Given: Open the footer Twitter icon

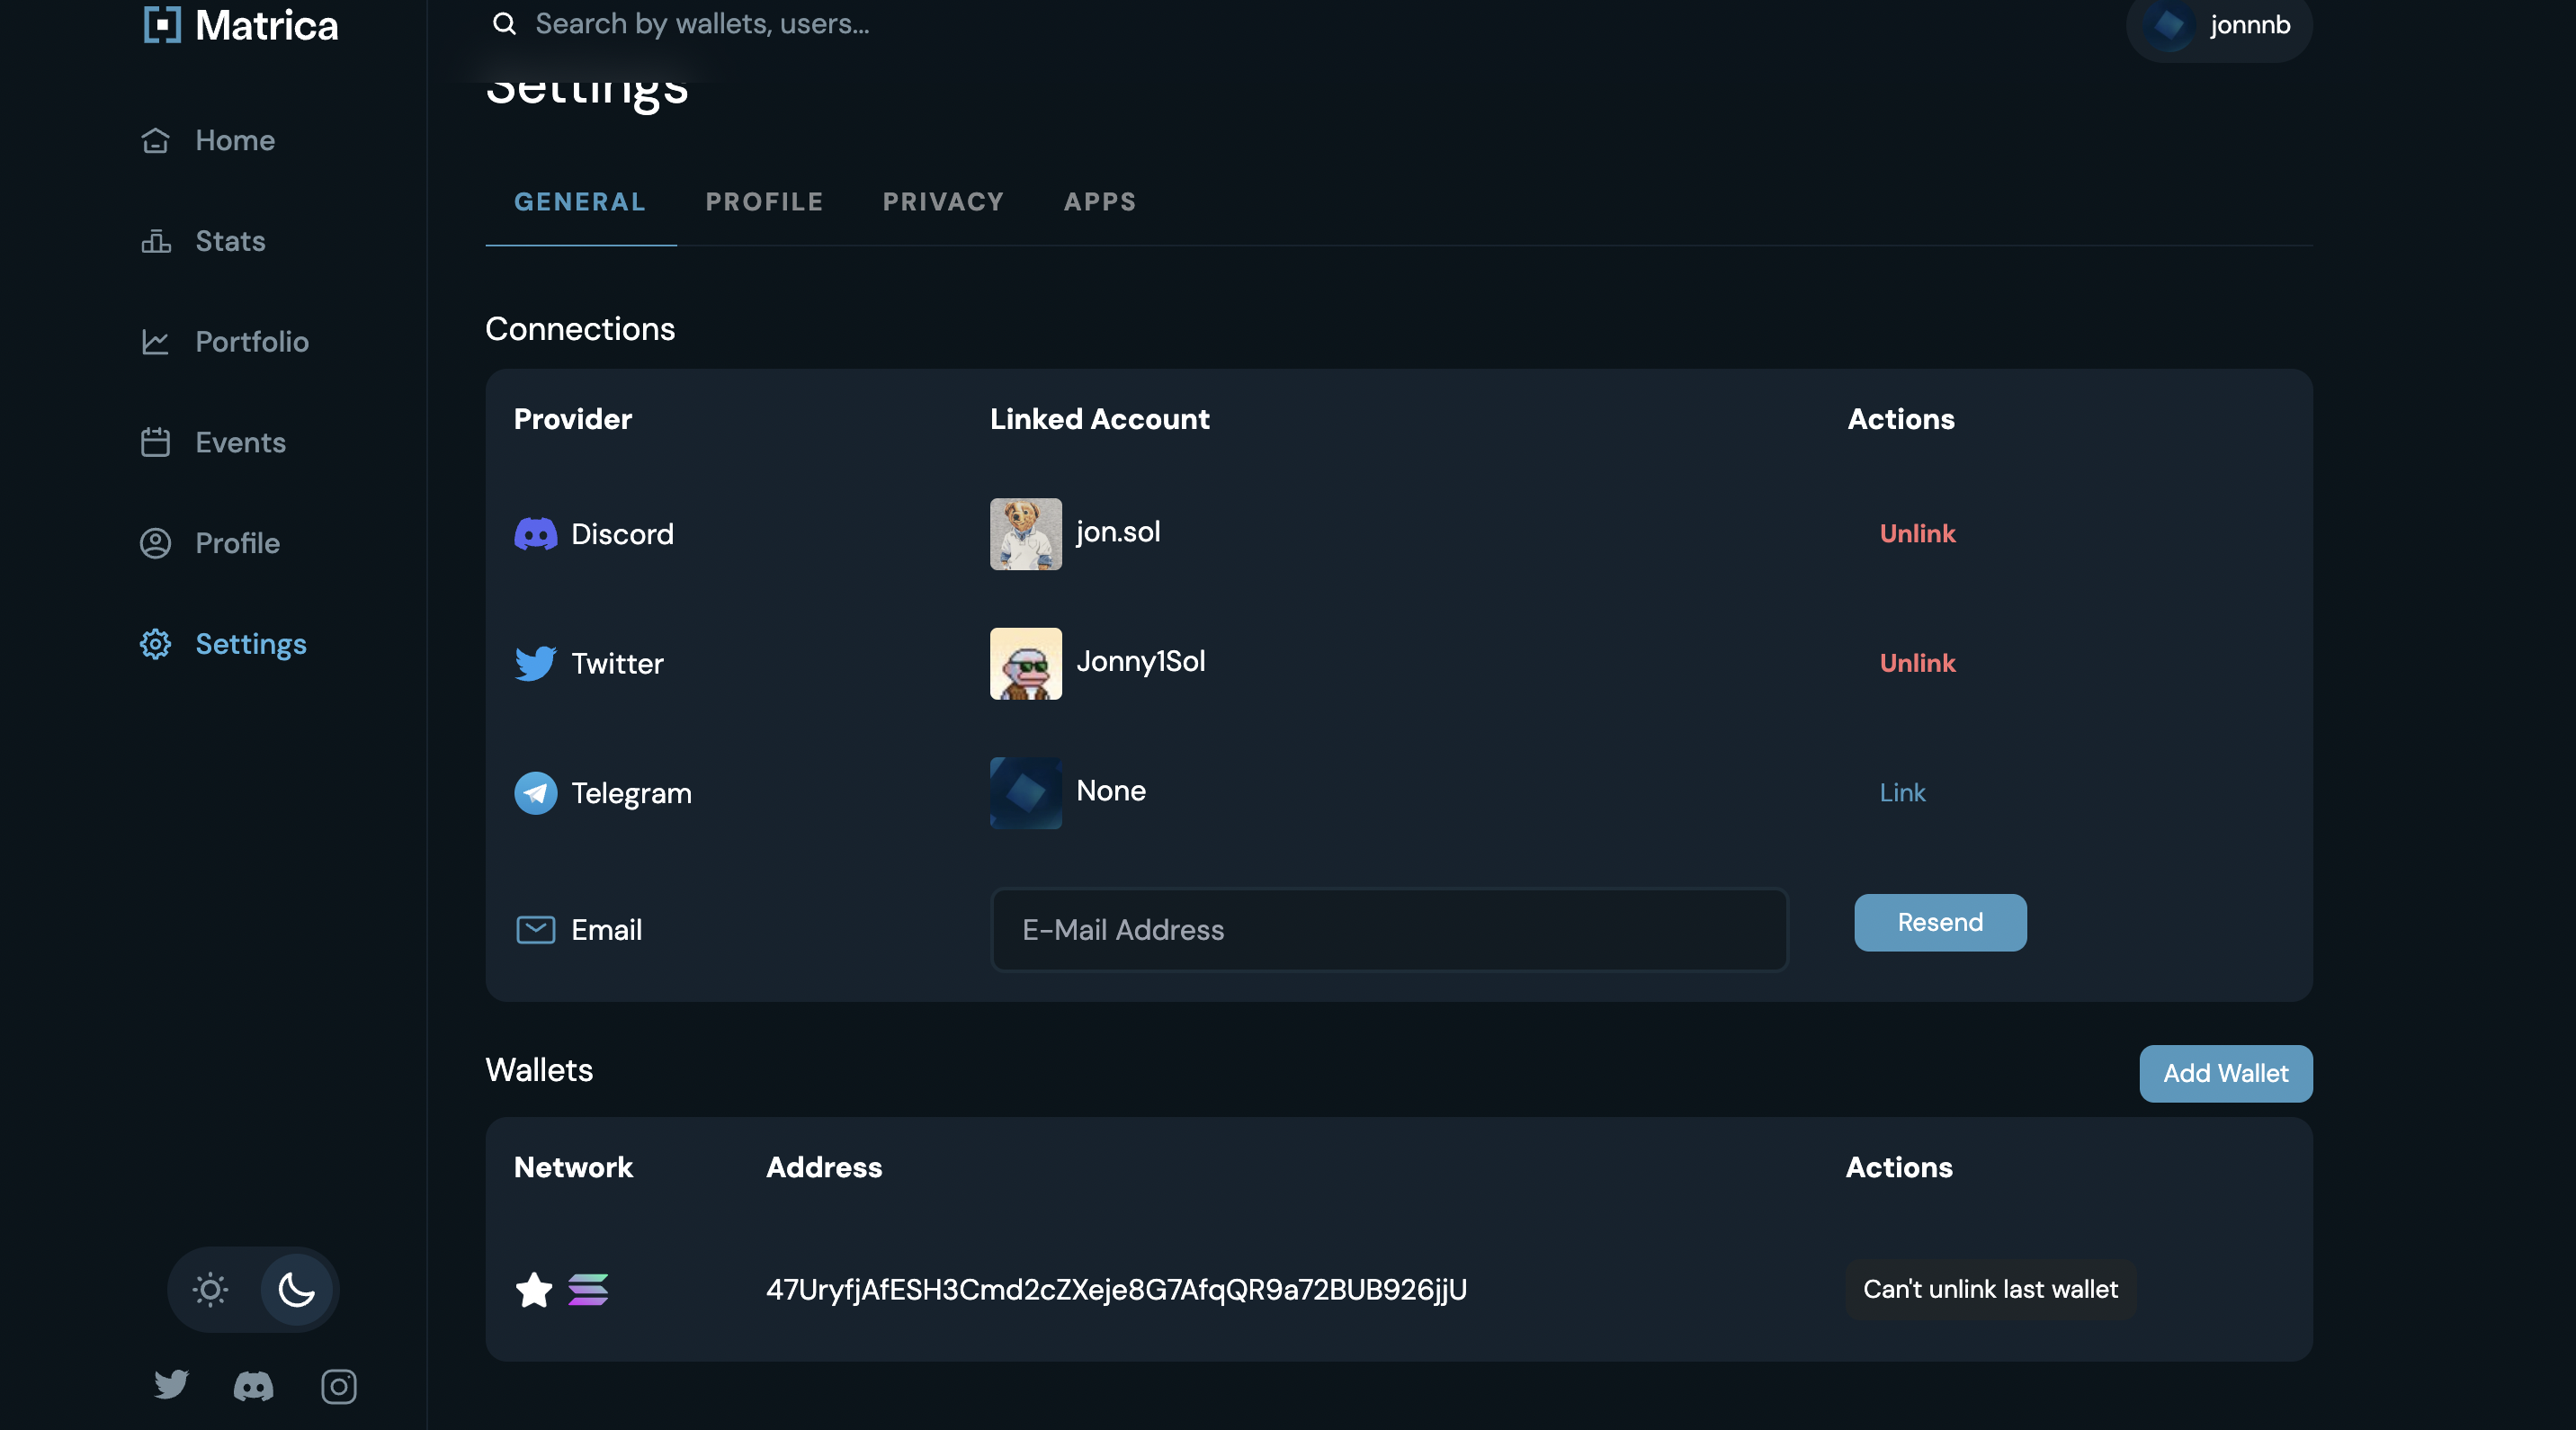Looking at the screenshot, I should [171, 1385].
